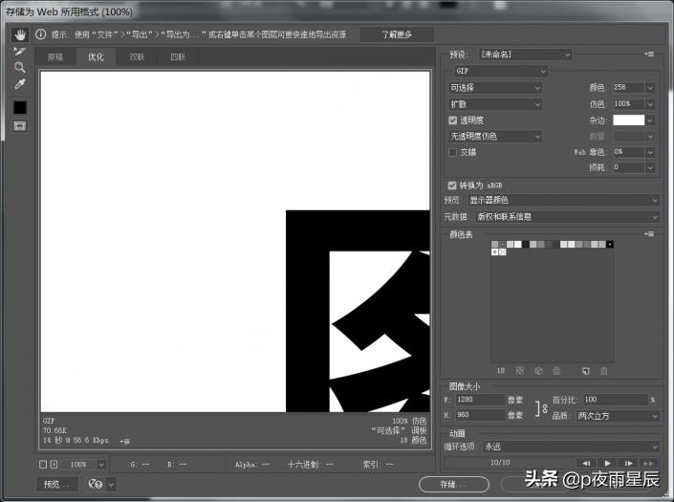Open the 预设 dropdown
Viewport: 674px width, 502px height.
pyautogui.click(x=525, y=55)
